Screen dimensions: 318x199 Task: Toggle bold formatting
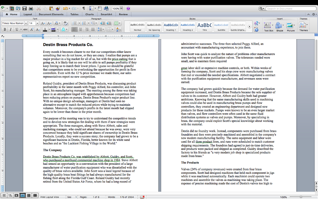pos(5,30)
